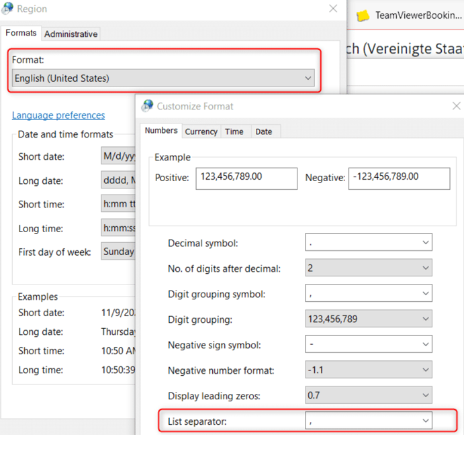Image resolution: width=466 pixels, height=465 pixels.
Task: Switch to the Currency tab
Action: point(201,132)
